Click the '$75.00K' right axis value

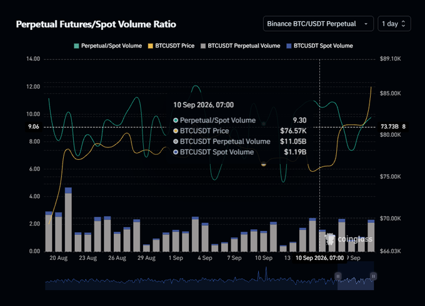(390, 177)
